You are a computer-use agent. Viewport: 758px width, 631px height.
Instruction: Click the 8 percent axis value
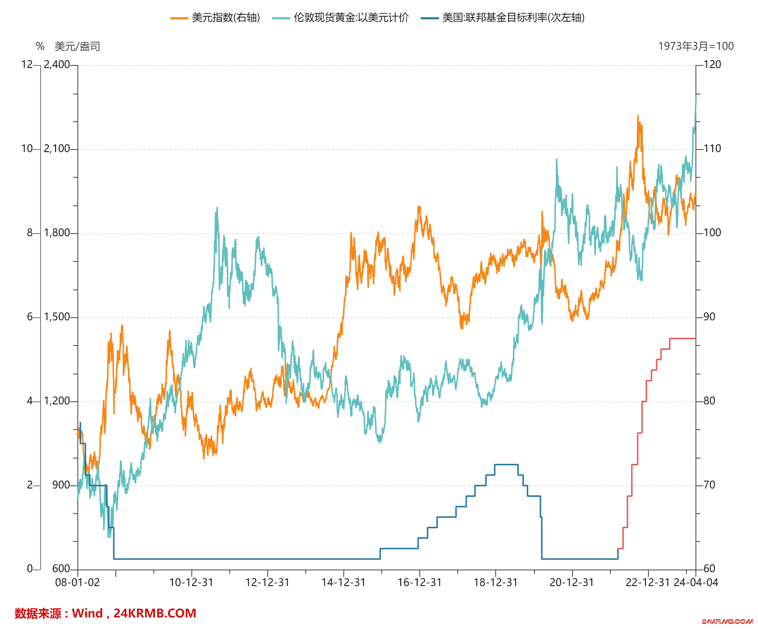click(x=30, y=233)
